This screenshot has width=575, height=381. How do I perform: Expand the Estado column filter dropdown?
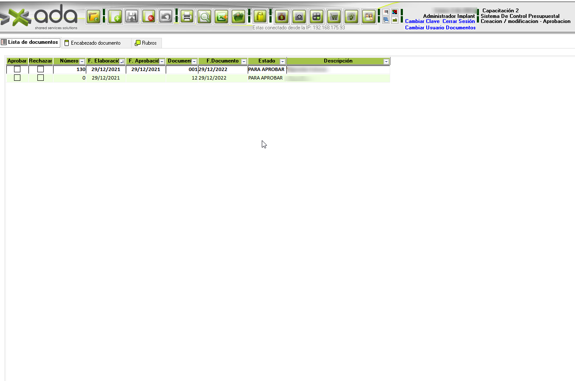pyautogui.click(x=282, y=62)
